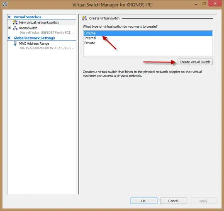Click the Marvell Yukon adapter description
224x211 pixels.
[47, 33]
